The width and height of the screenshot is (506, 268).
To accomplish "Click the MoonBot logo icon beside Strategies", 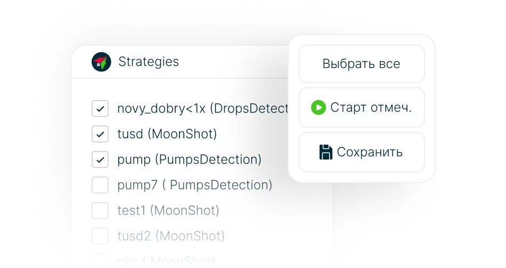I will click(x=101, y=62).
